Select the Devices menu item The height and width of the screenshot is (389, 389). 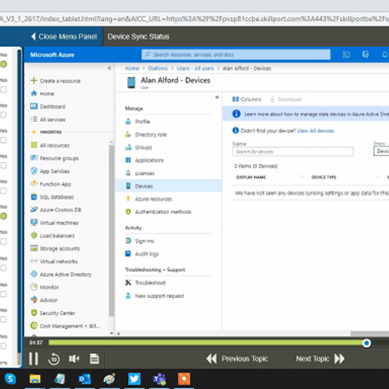pyautogui.click(x=168, y=186)
